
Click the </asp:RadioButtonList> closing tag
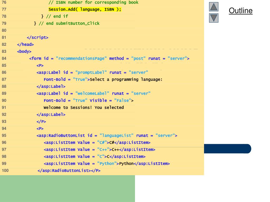64,171
